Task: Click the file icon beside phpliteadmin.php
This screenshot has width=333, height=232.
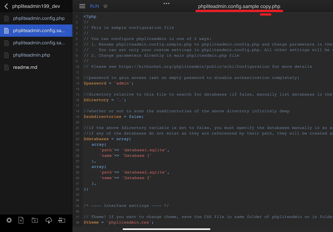Action: tap(7, 55)
